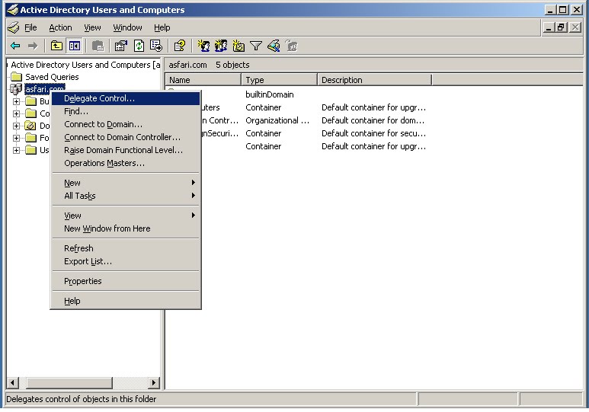Toggle the Show/Hide Console Tree icon
This screenshot has height=412, width=589.
click(75, 46)
